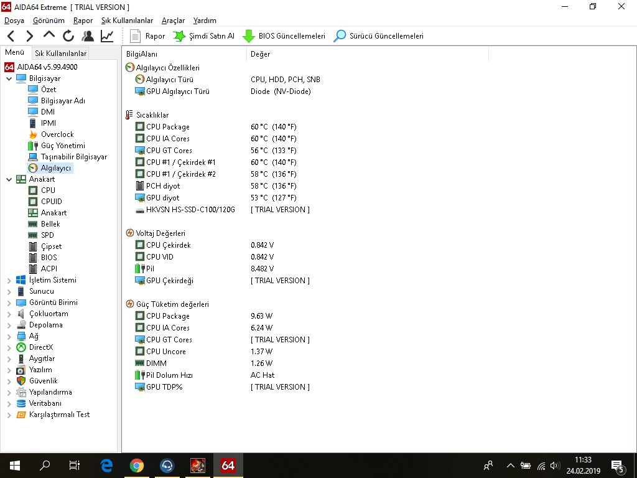Viewport: 637px width, 478px height.
Task: Expand the DirectX node
Action: tap(9, 347)
